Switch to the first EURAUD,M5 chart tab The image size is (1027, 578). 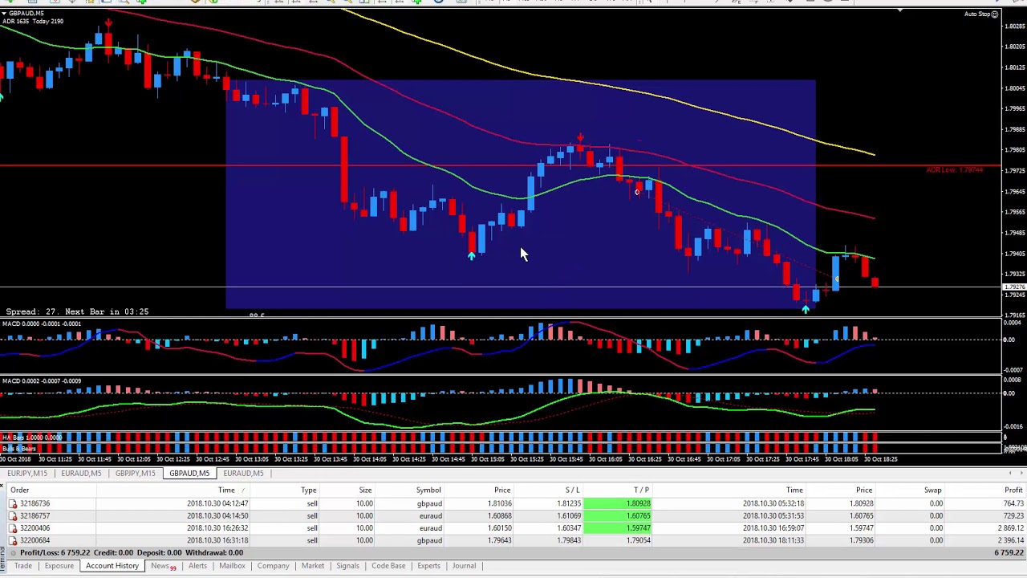[81, 474]
